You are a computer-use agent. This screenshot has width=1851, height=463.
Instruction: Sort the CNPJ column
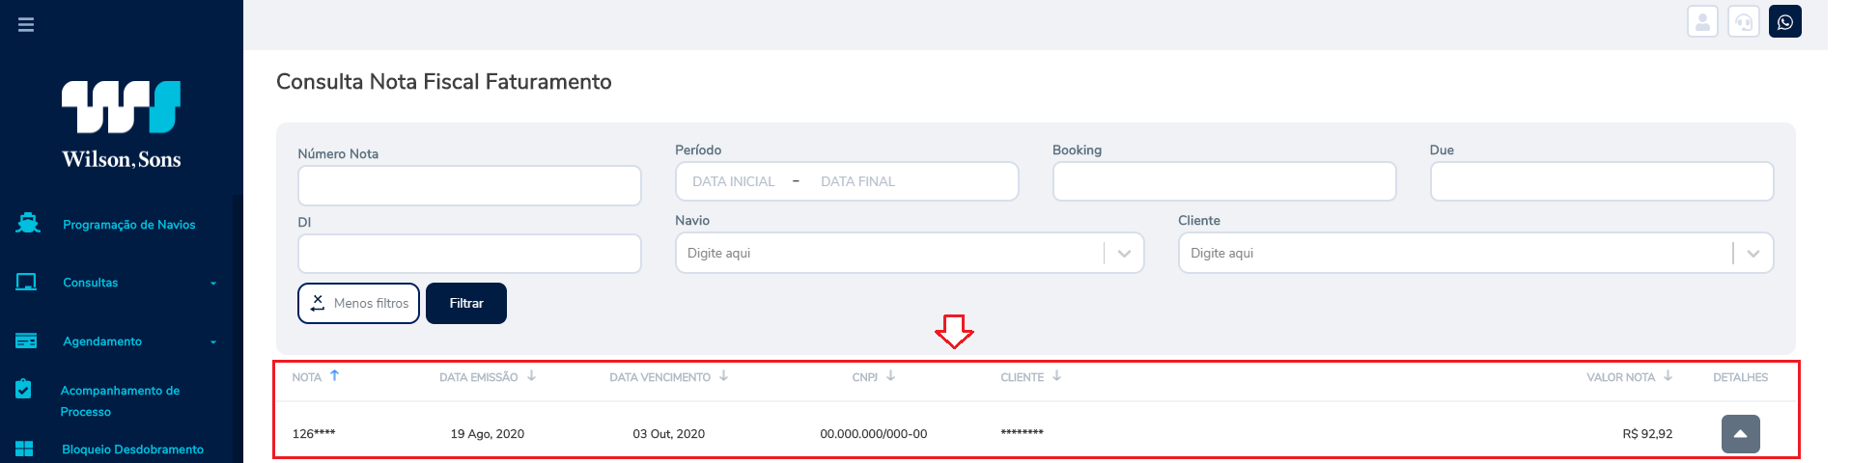tap(890, 376)
